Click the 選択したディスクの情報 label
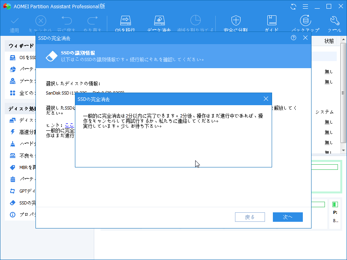 pyautogui.click(x=73, y=84)
